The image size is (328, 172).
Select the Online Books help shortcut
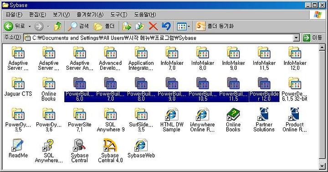[233, 120]
